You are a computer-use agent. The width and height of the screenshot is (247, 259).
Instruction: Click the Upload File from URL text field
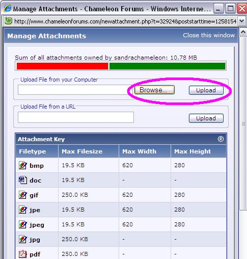point(76,117)
